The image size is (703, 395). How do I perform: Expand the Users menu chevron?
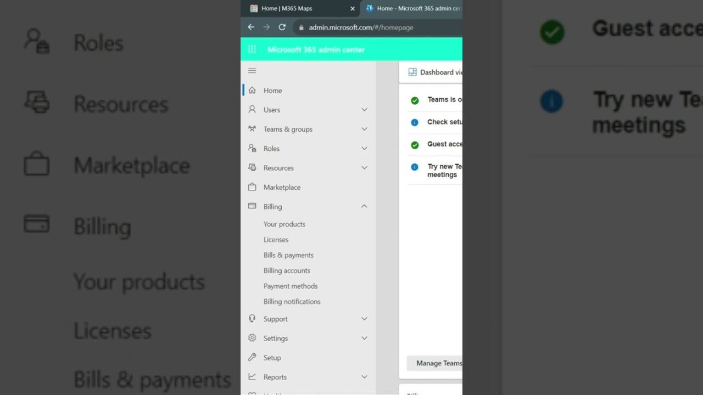[x=364, y=110]
